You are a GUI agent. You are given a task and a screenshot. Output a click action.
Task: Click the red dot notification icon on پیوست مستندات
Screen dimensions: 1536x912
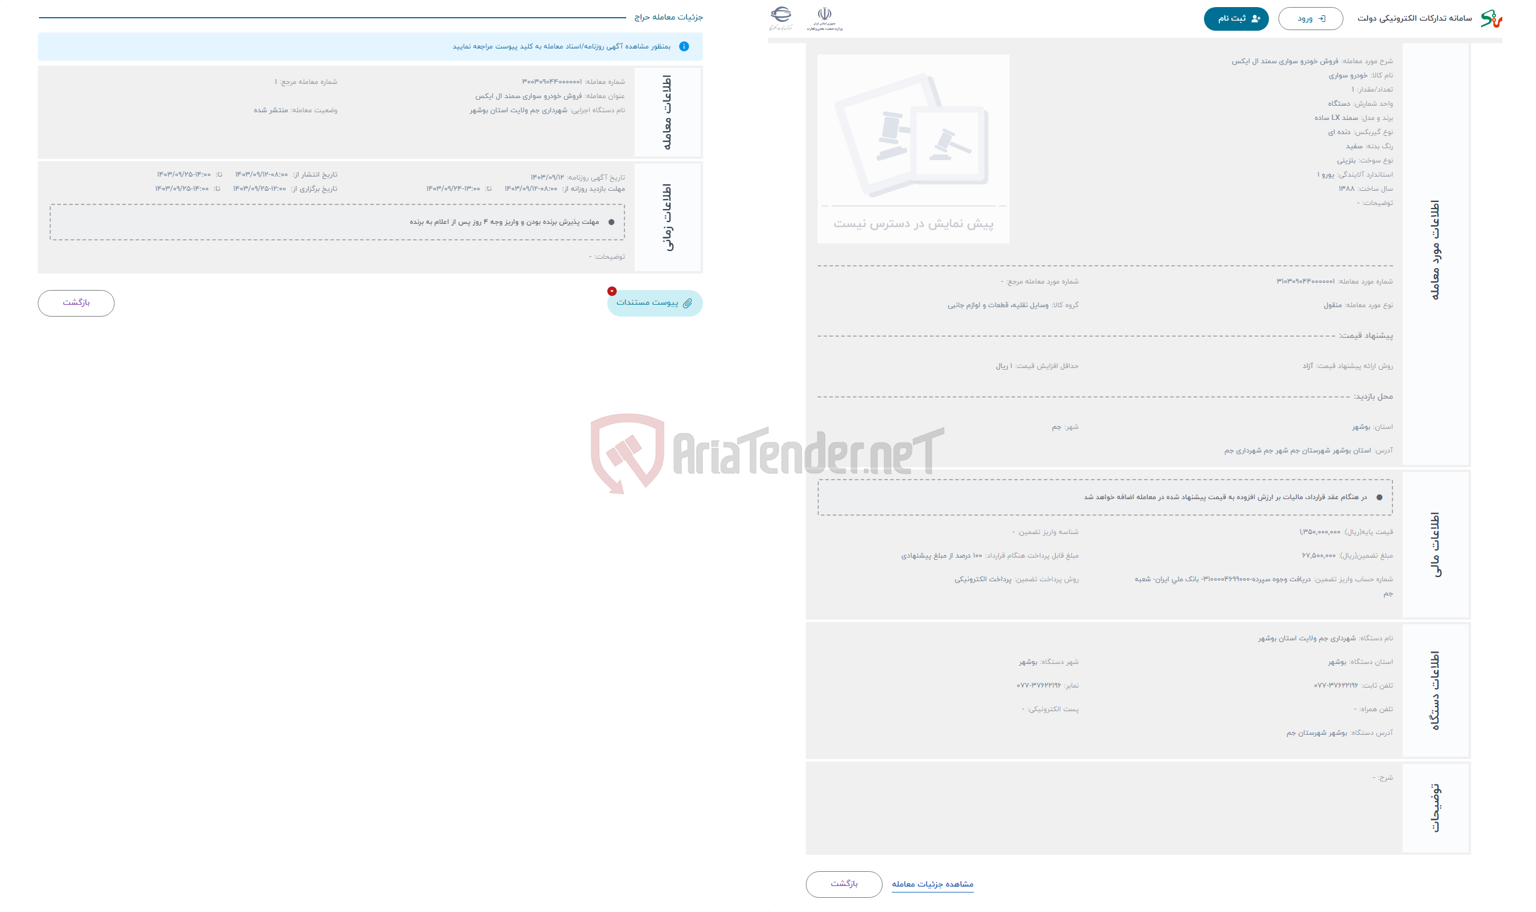point(612,292)
